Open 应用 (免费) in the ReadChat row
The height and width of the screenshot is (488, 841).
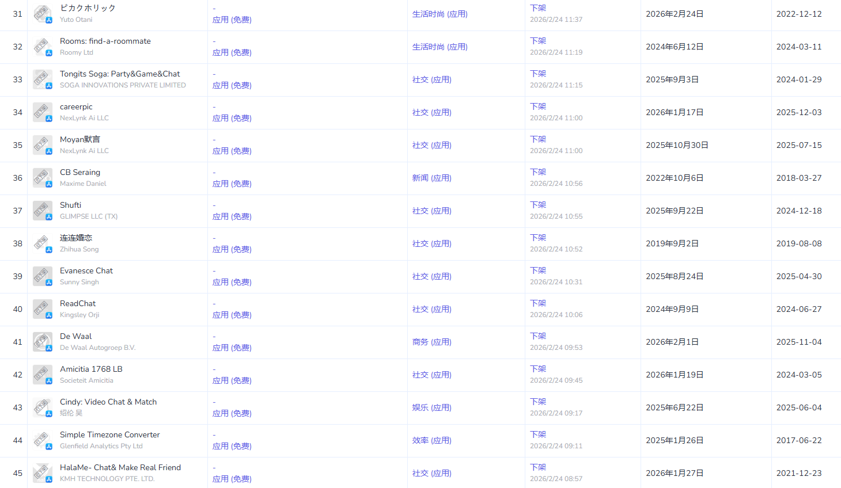[232, 315]
